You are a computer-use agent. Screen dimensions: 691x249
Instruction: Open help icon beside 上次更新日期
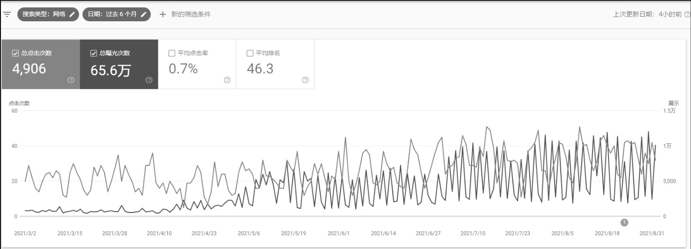(x=687, y=14)
